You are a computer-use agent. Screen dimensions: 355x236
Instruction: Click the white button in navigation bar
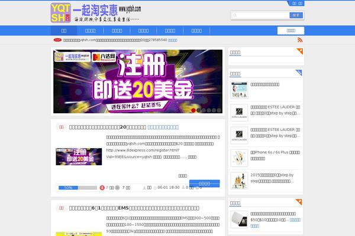291,31
